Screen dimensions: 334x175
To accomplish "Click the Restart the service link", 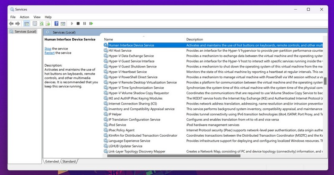I will 50,53.
